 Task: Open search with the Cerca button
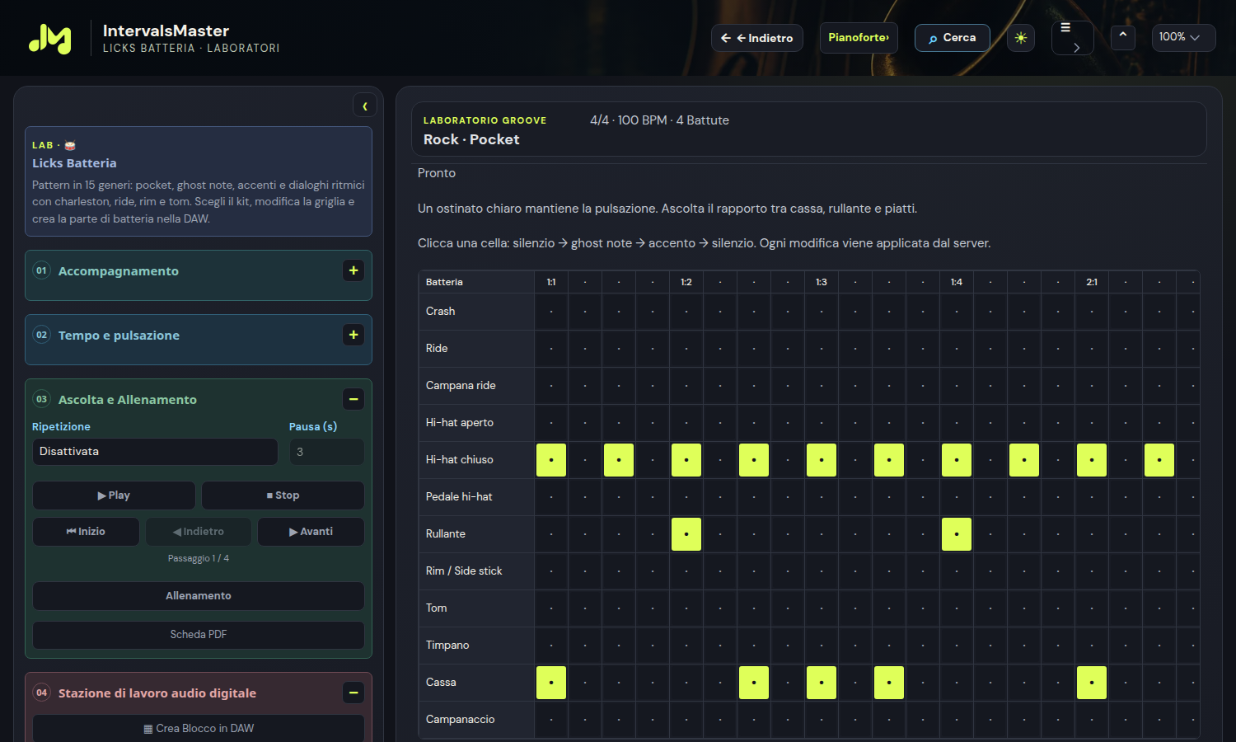(x=952, y=38)
